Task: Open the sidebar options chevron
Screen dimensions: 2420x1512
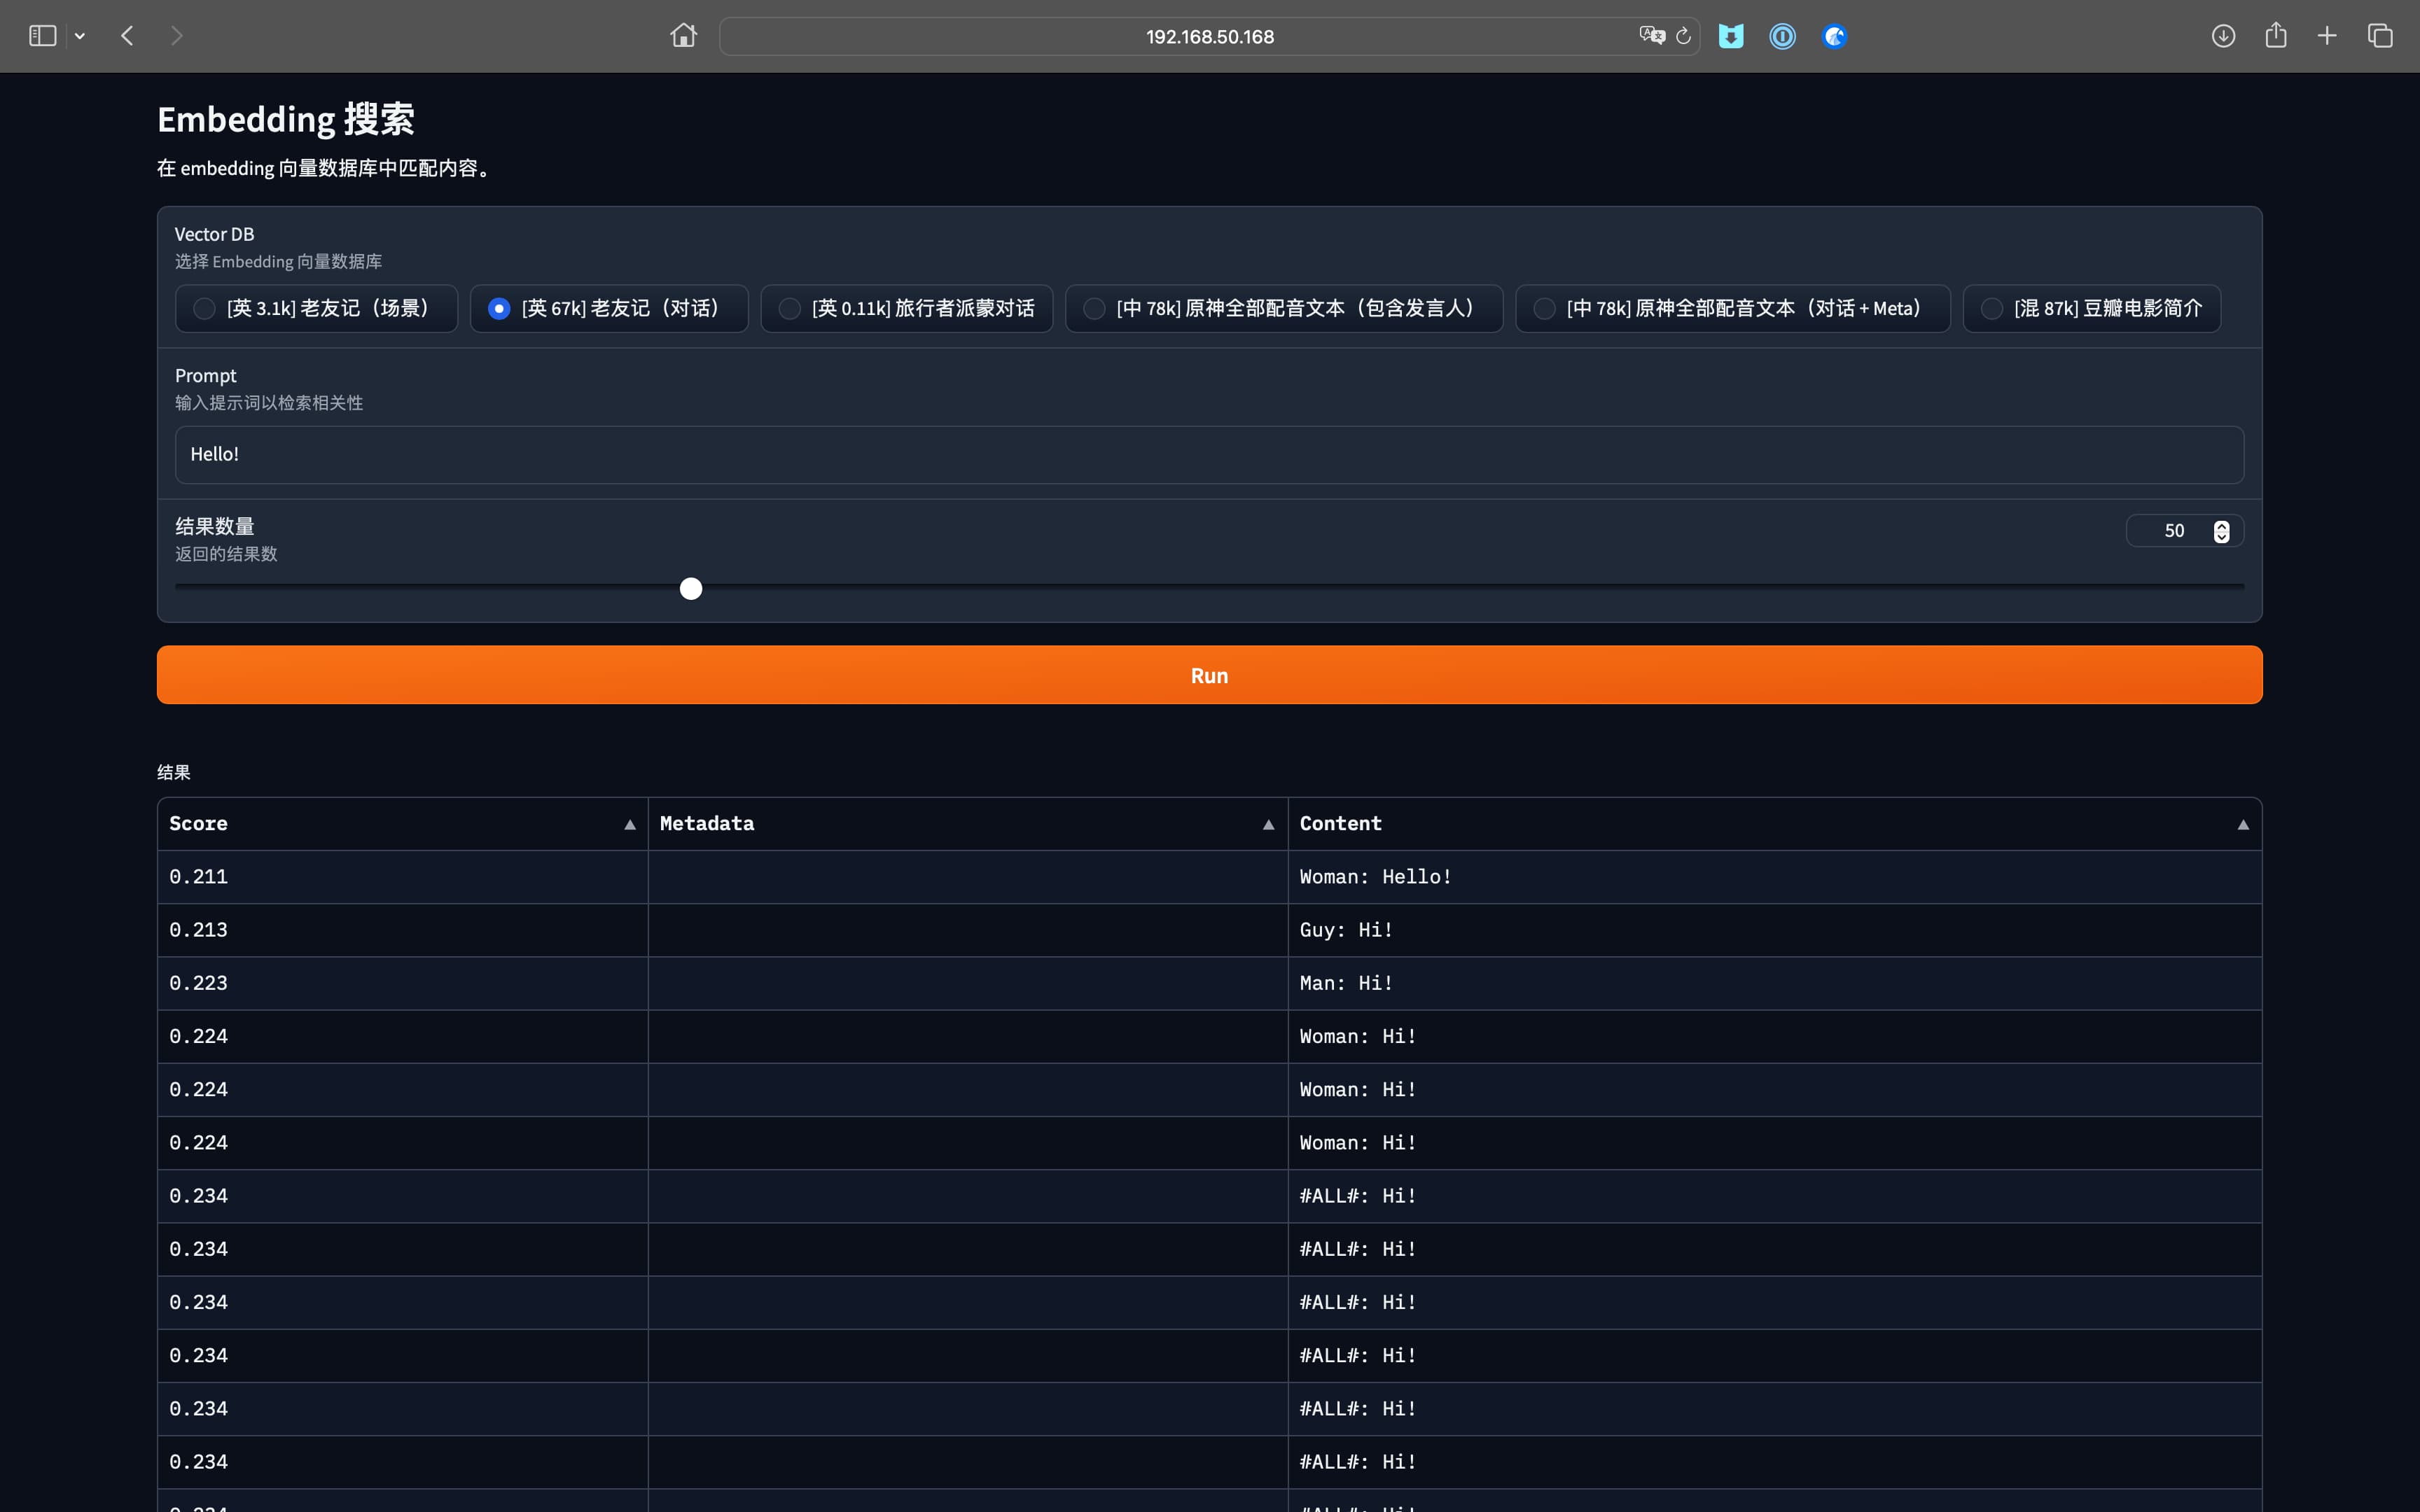Action: 80,36
